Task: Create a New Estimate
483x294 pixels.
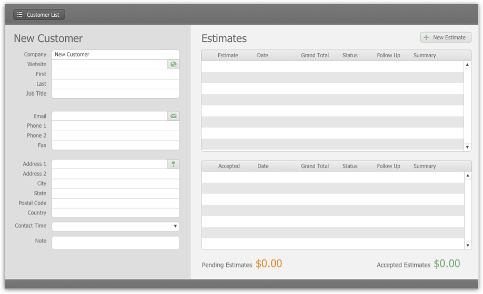Action: click(446, 37)
